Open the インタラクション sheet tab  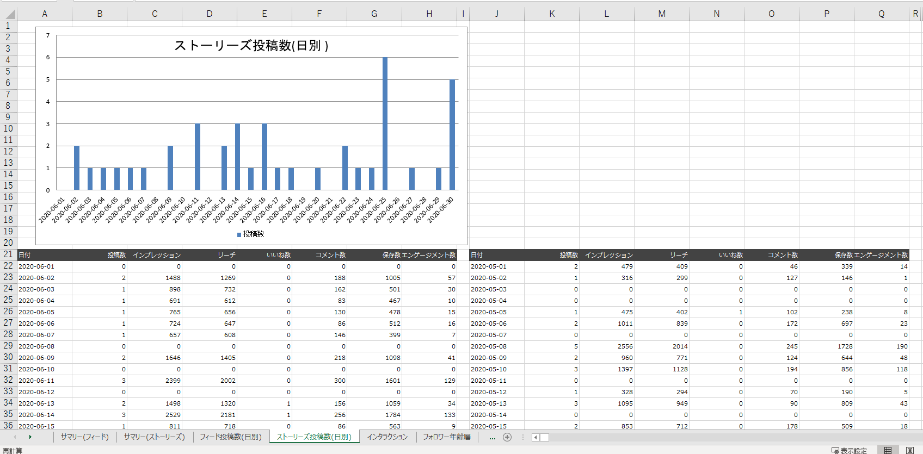pyautogui.click(x=387, y=437)
